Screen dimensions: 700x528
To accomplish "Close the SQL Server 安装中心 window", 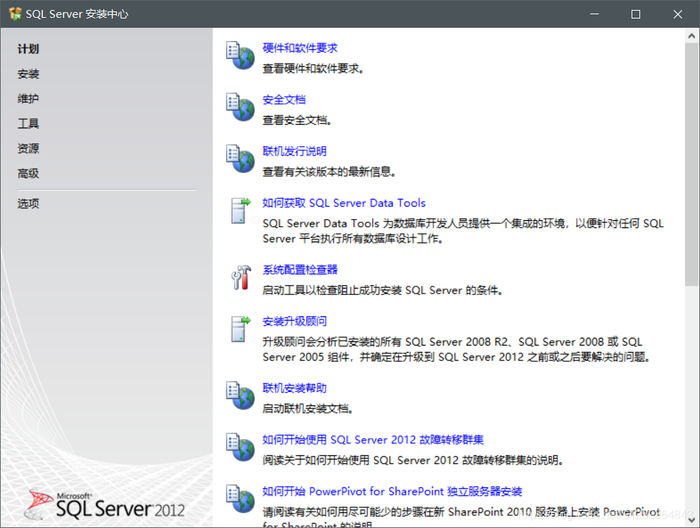I will (x=678, y=14).
